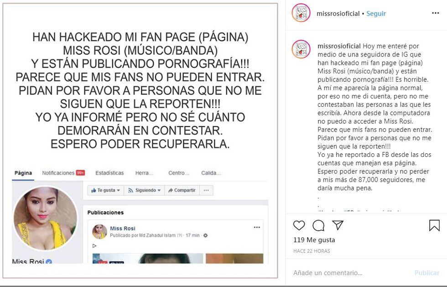
Task: Open three-dot menu on Miss Rosi post
Action: point(257,227)
